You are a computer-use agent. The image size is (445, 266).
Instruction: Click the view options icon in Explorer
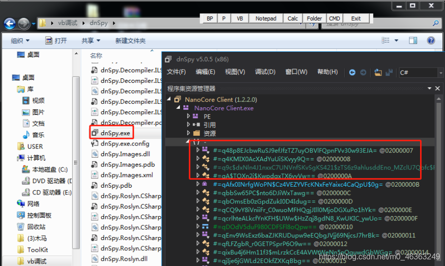(x=385, y=40)
